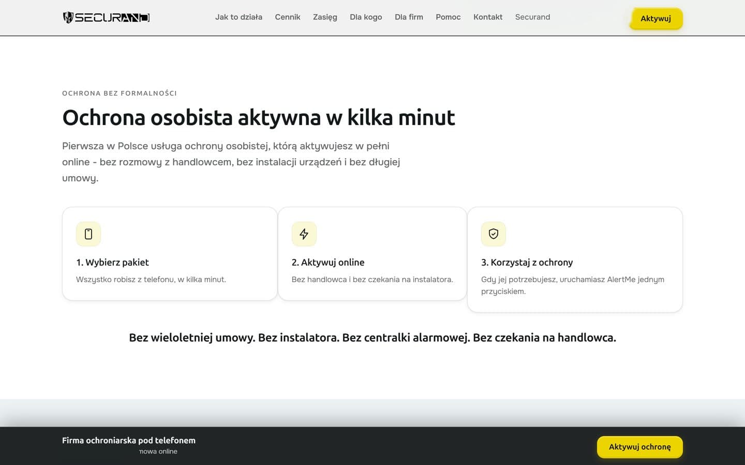Image resolution: width=745 pixels, height=465 pixels.
Task: Click the yellow Aktywuj button in the header
Action: [656, 19]
